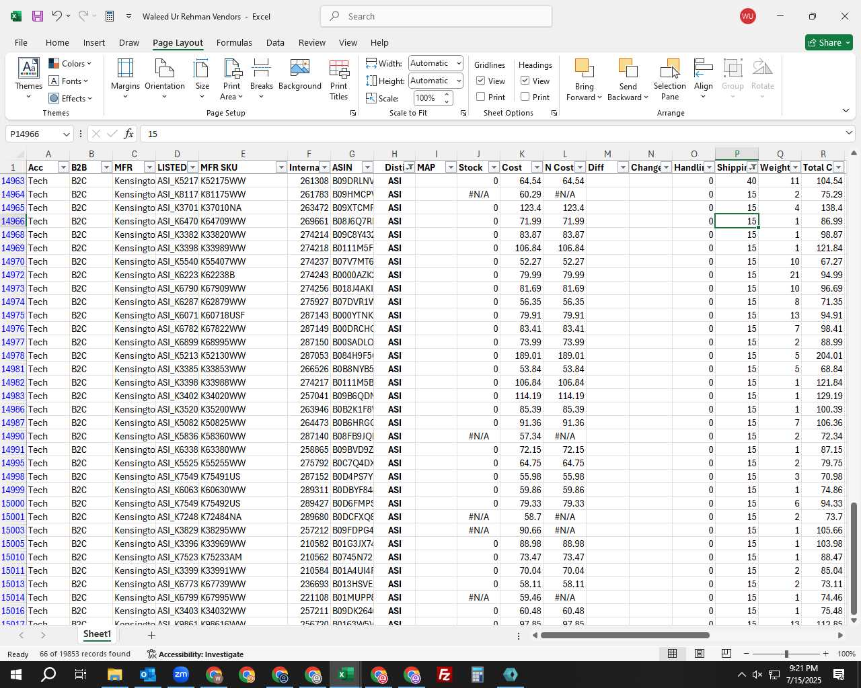Open the active Shipping column filter
The width and height of the screenshot is (861, 688).
[753, 167]
